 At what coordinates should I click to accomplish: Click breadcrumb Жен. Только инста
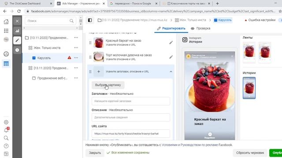point(190,20)
